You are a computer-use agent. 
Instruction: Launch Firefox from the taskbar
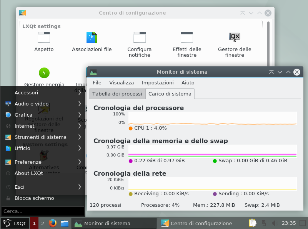53,223
